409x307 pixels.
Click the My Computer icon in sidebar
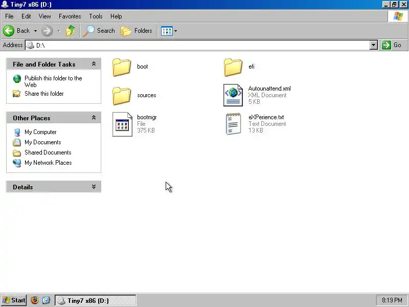pyautogui.click(x=17, y=133)
